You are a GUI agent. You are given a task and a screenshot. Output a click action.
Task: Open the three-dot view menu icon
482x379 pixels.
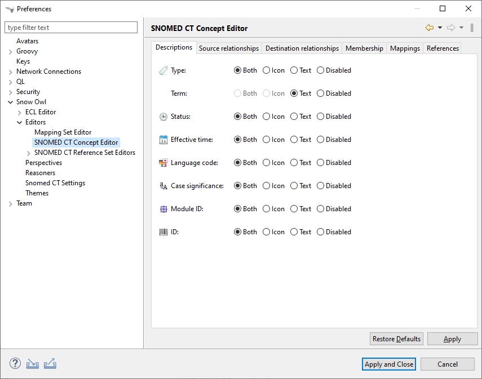point(472,28)
